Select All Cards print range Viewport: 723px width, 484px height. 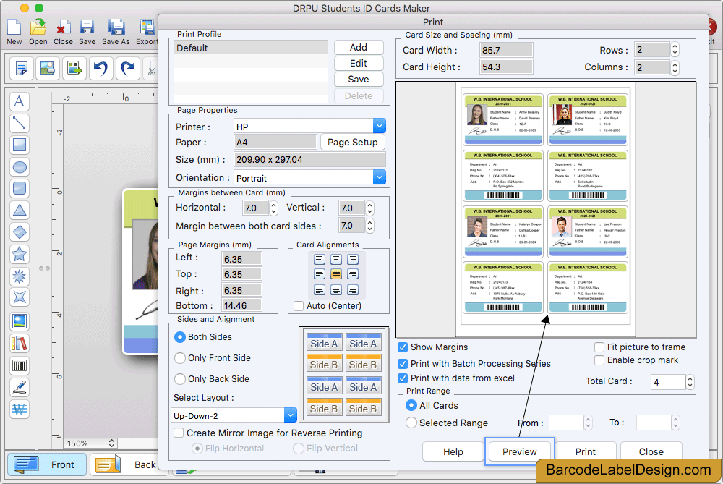coord(411,405)
